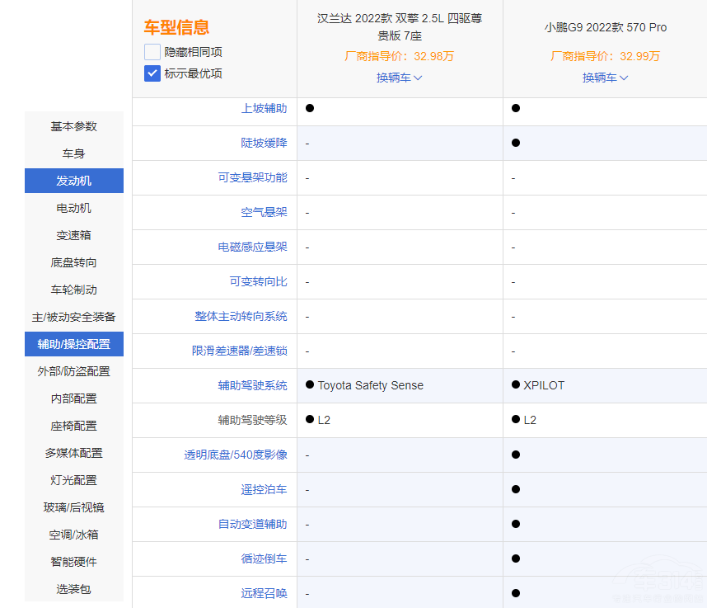Open 换辆车 dropdown under 汉兰达

(x=399, y=78)
